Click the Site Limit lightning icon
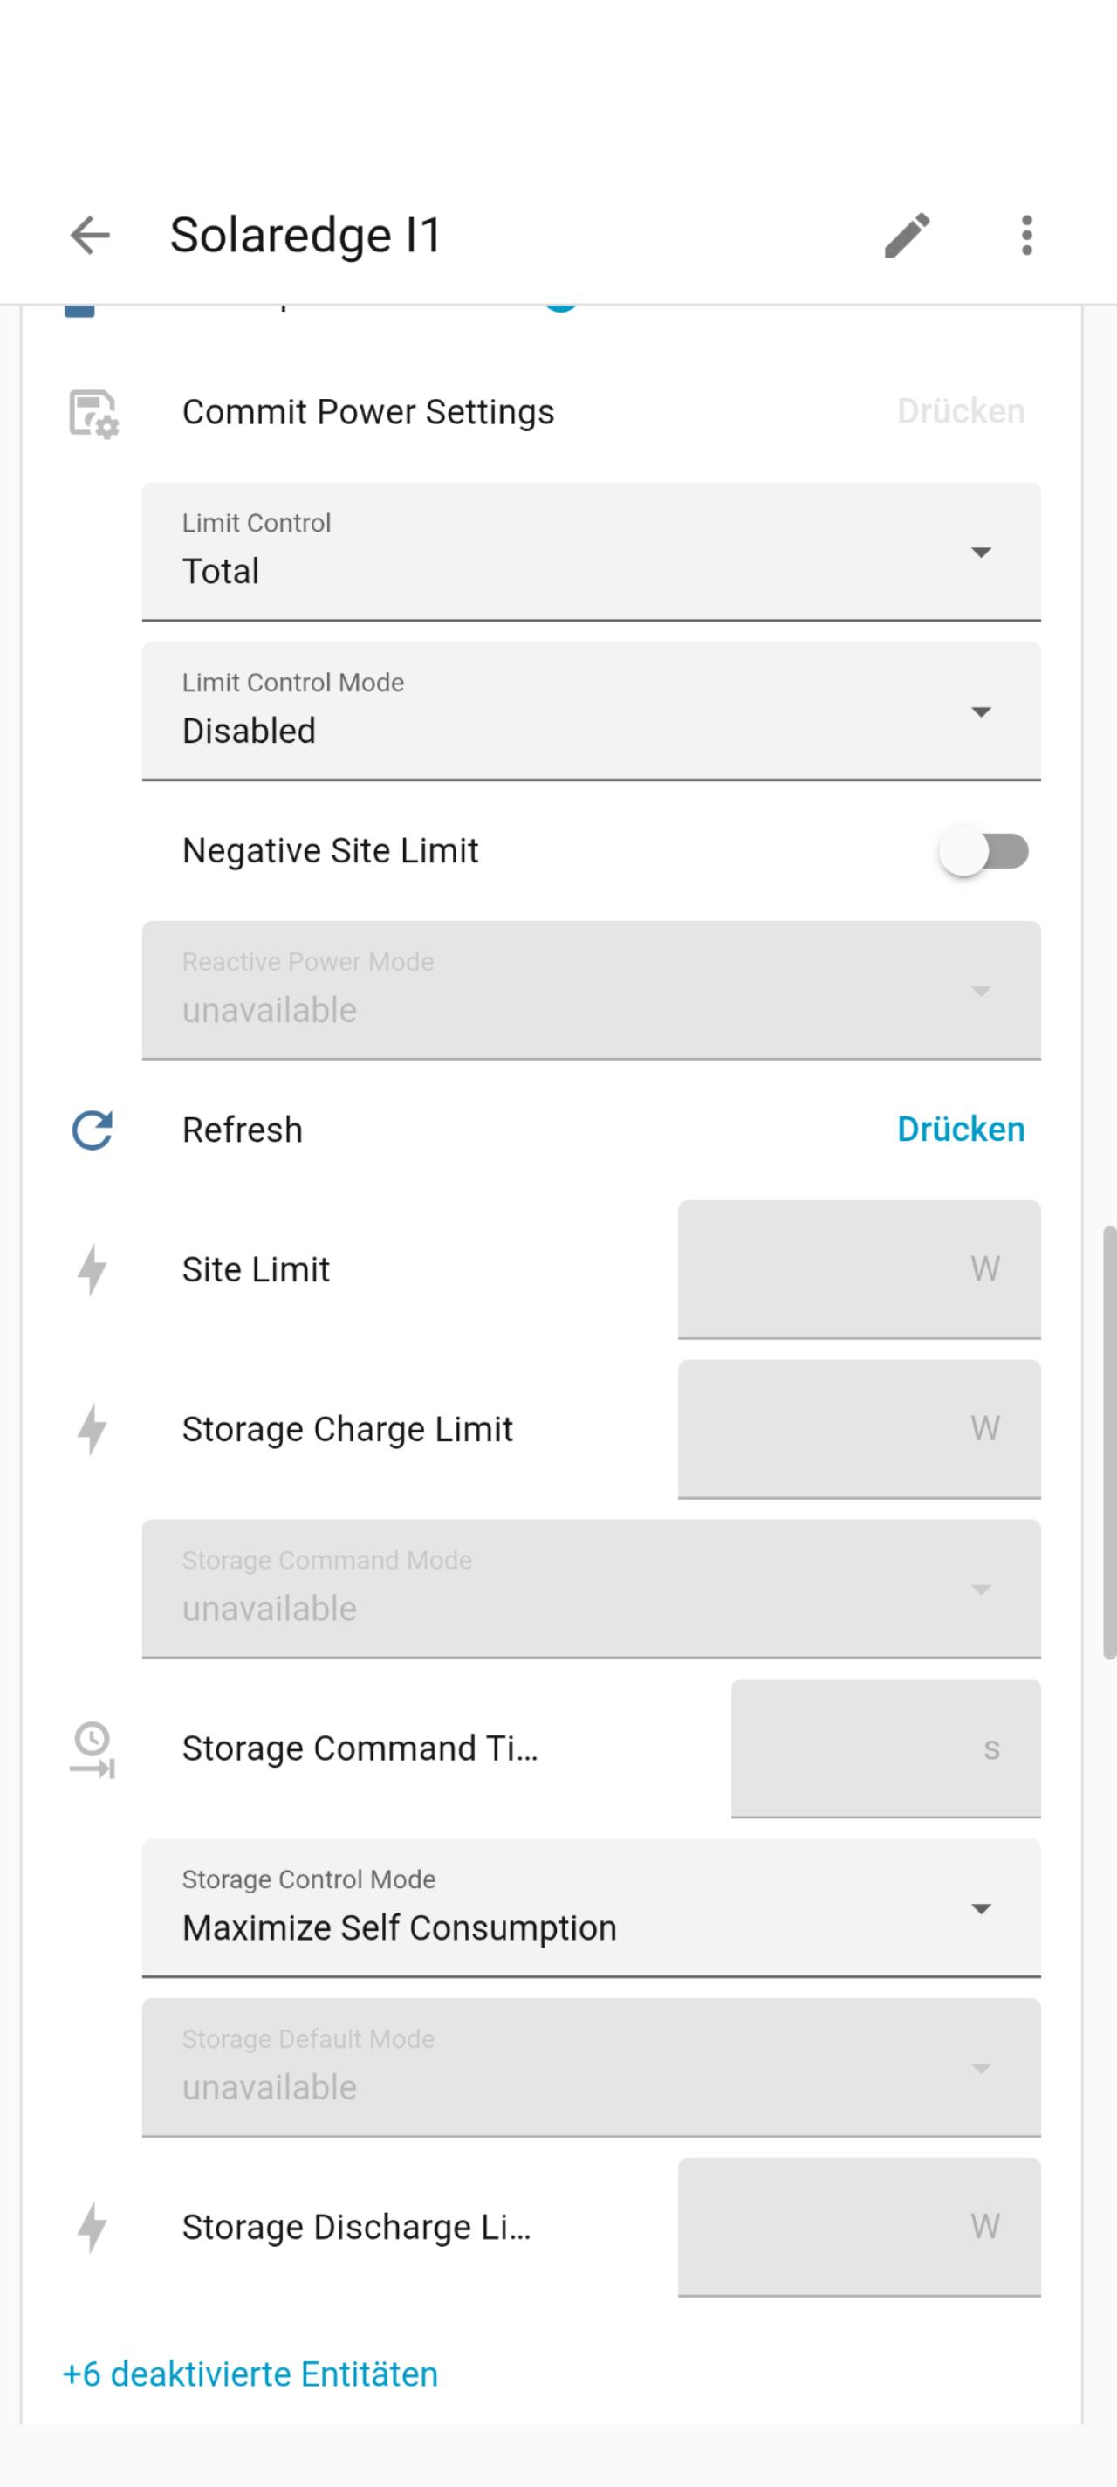The width and height of the screenshot is (1117, 2487). point(93,1269)
